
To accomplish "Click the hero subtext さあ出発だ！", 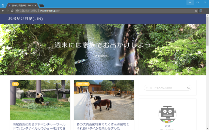I will [103, 56].
